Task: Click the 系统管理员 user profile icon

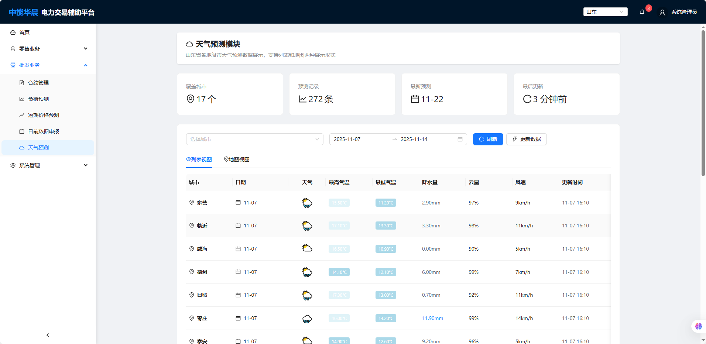Action: click(x=662, y=12)
